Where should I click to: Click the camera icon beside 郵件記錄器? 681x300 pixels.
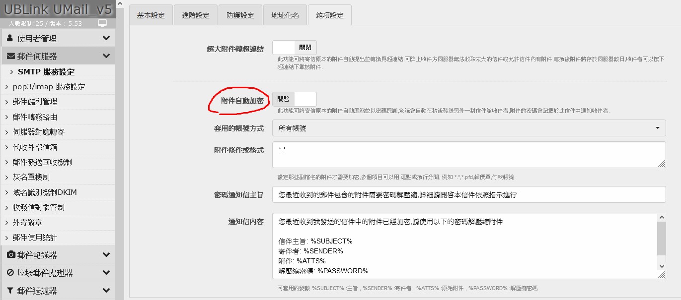(10, 255)
